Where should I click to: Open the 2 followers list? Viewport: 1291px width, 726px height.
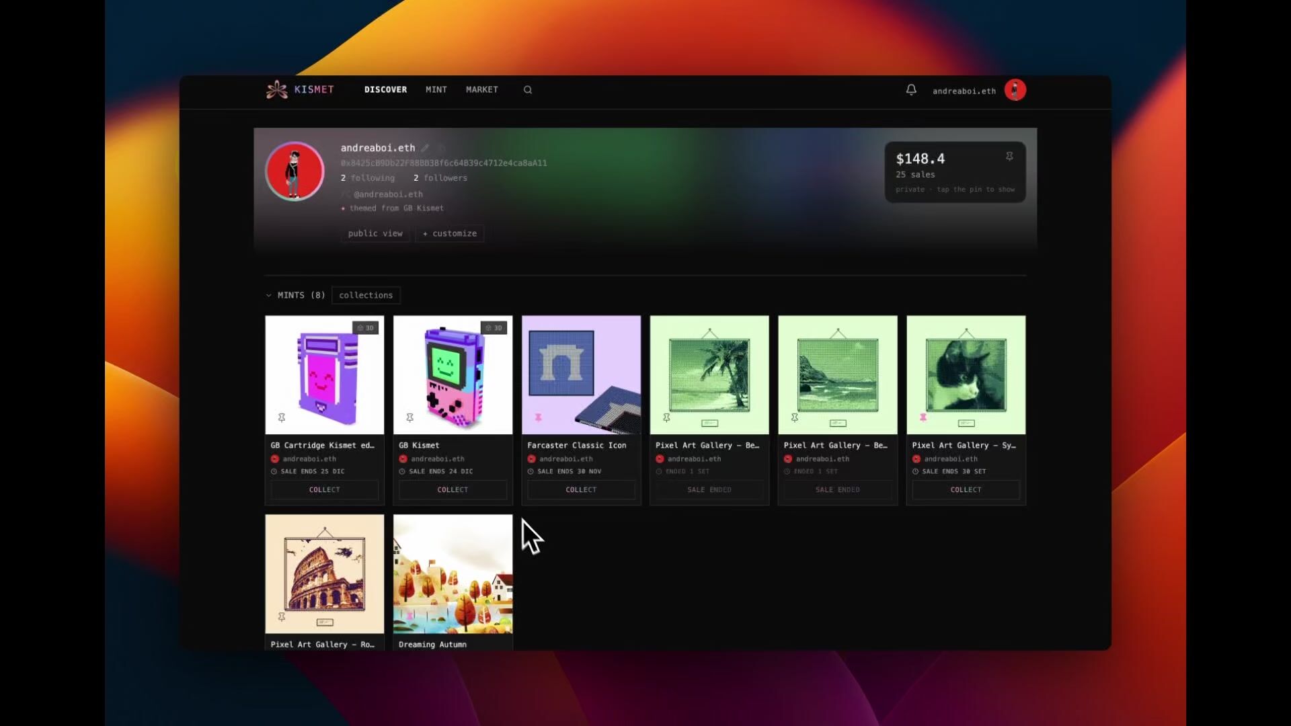tap(440, 178)
